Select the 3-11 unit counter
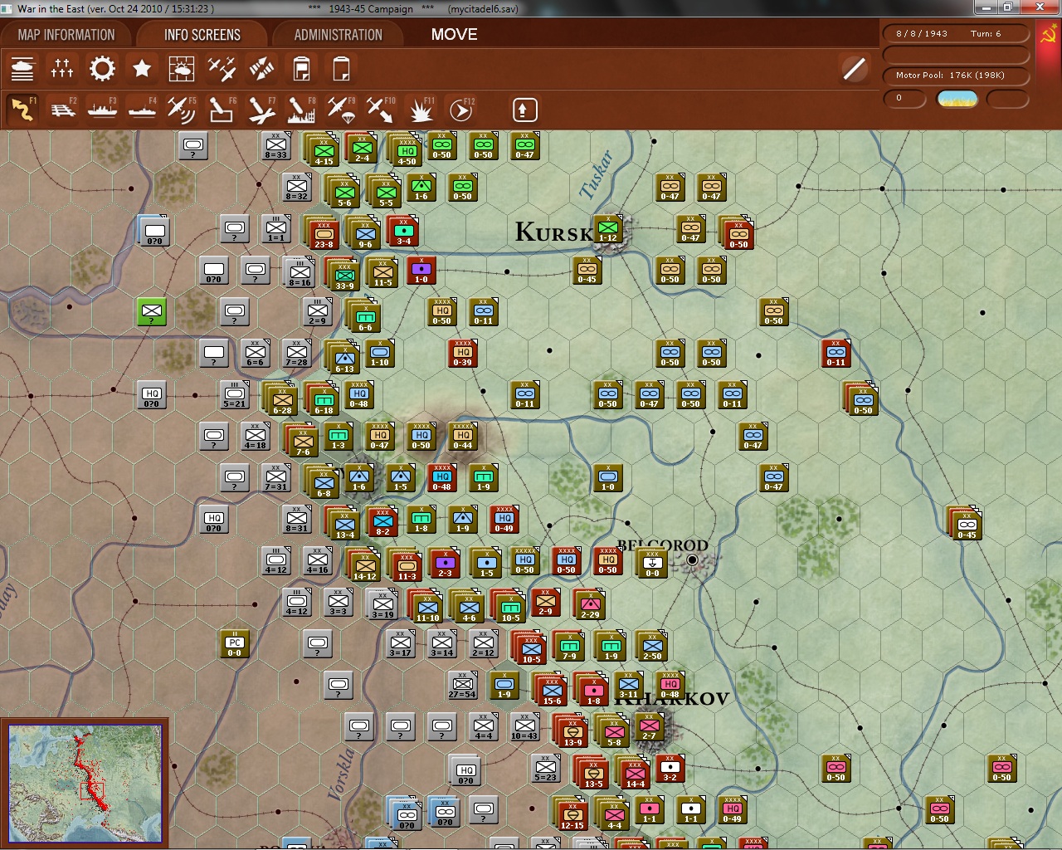 [628, 686]
